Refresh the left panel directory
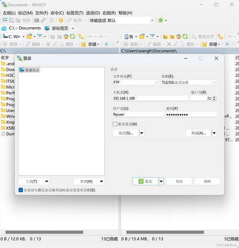Image resolution: width=239 pixels, height=248 pixels. [73, 37]
